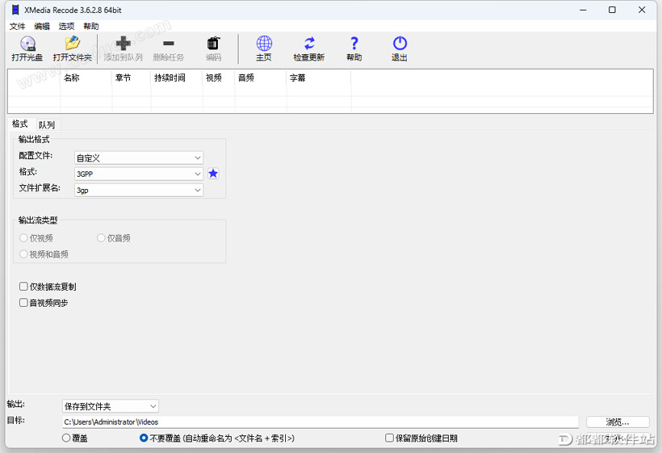662x453 pixels.
Task: Click the 字幕 column header
Action: pyautogui.click(x=319, y=78)
